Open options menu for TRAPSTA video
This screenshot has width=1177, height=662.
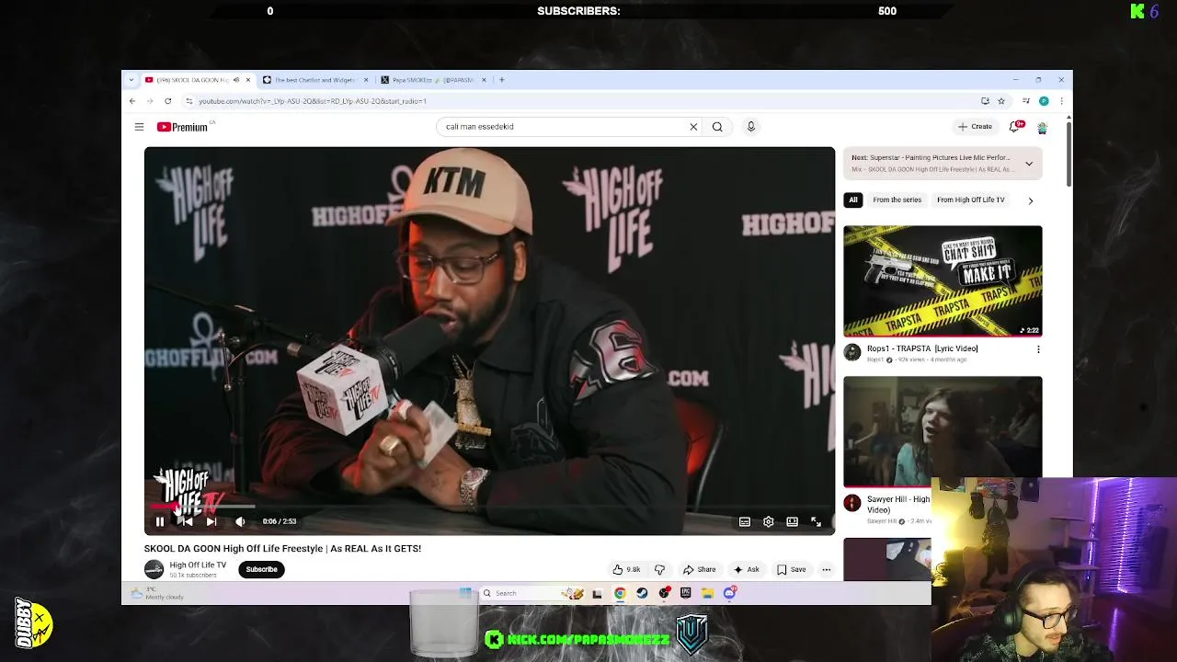coord(1038,349)
